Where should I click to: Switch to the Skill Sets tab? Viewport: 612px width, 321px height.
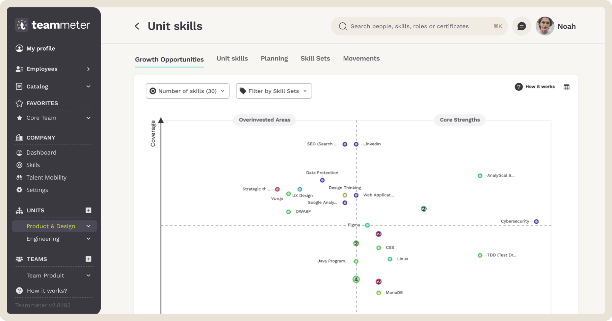[x=315, y=58]
